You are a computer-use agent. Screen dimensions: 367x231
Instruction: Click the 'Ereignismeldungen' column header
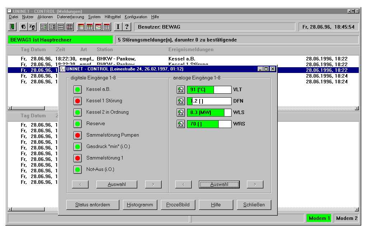(x=191, y=49)
